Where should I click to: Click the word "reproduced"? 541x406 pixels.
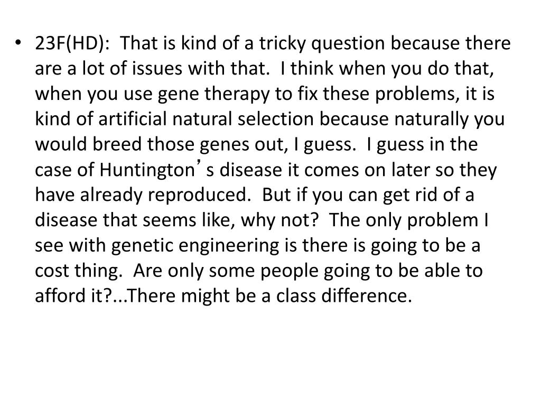click(199, 195)
